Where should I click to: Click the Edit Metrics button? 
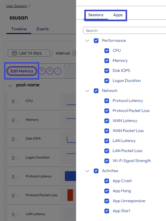(22, 71)
